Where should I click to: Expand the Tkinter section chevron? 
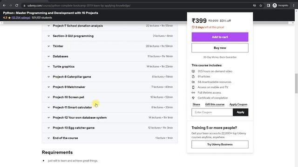point(48,46)
